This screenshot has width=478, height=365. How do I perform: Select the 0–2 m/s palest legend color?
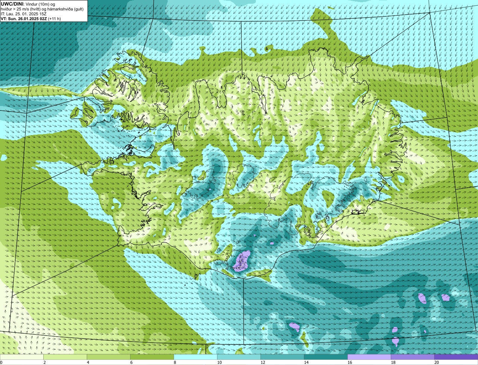tap(22, 357)
